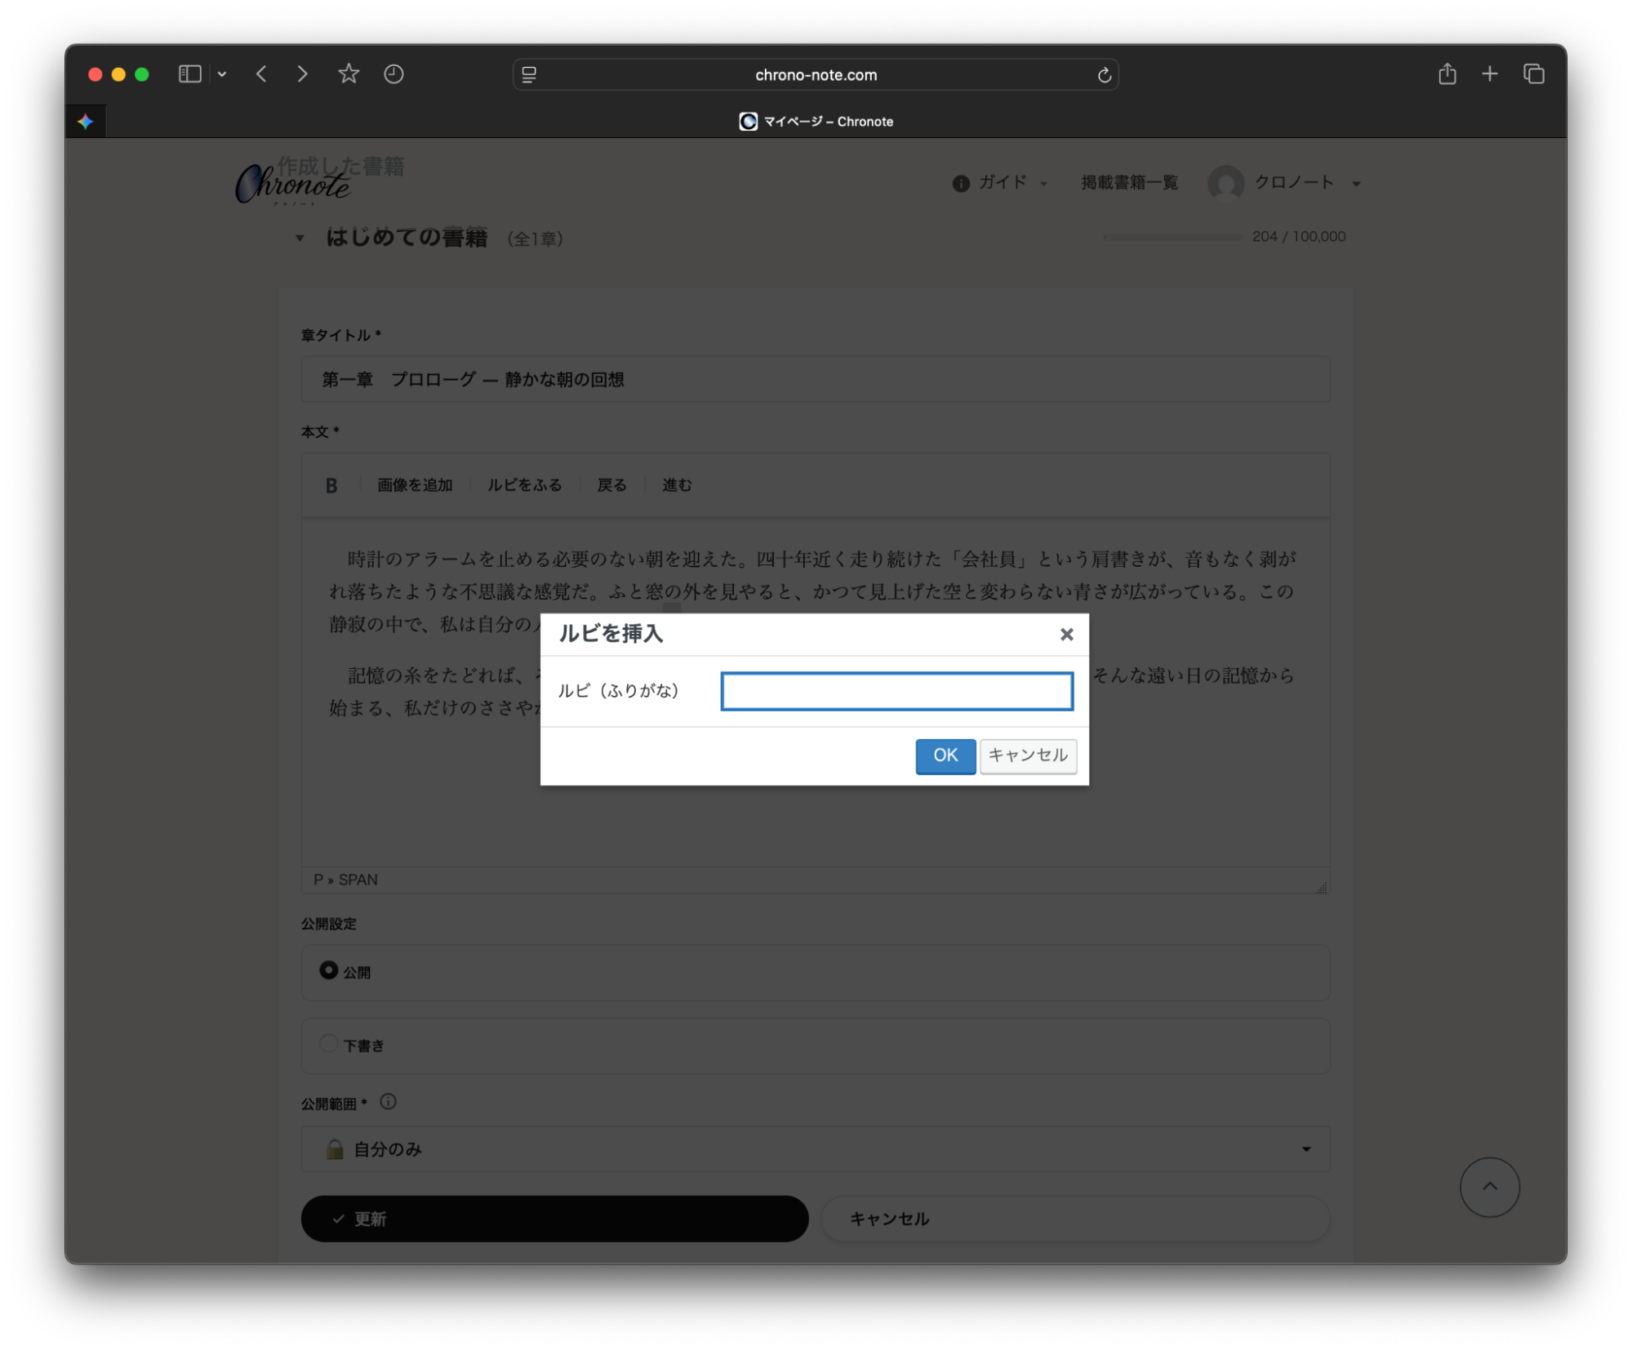Collapse the はじめての書籍 disclosure triangle
The height and width of the screenshot is (1351, 1632).
pos(300,239)
